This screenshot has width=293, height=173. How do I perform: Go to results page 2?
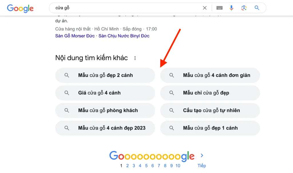127,166
